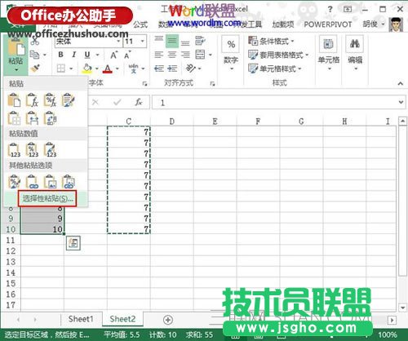
Task: Open the 胡俊 user account menu
Action: point(374,24)
